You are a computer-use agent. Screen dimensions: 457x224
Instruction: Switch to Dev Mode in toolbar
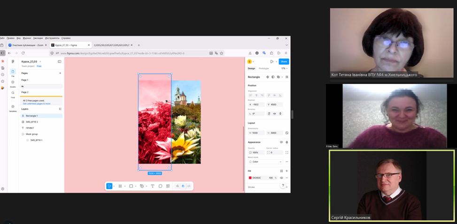click(189, 186)
